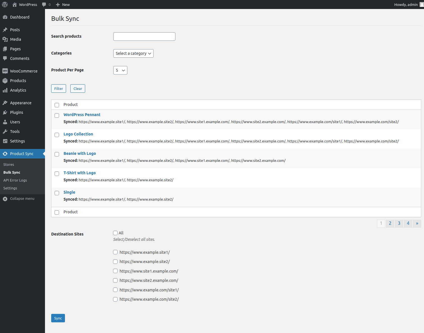Click the Tools wrench icon in sidebar
The width and height of the screenshot is (424, 333).
click(x=5, y=132)
